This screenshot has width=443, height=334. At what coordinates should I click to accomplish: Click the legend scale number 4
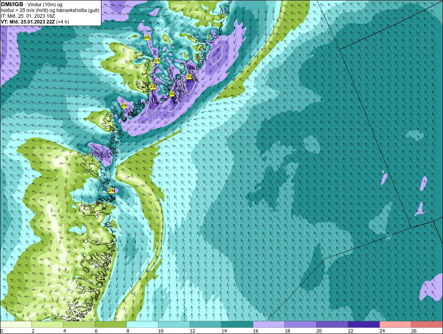(x=65, y=331)
